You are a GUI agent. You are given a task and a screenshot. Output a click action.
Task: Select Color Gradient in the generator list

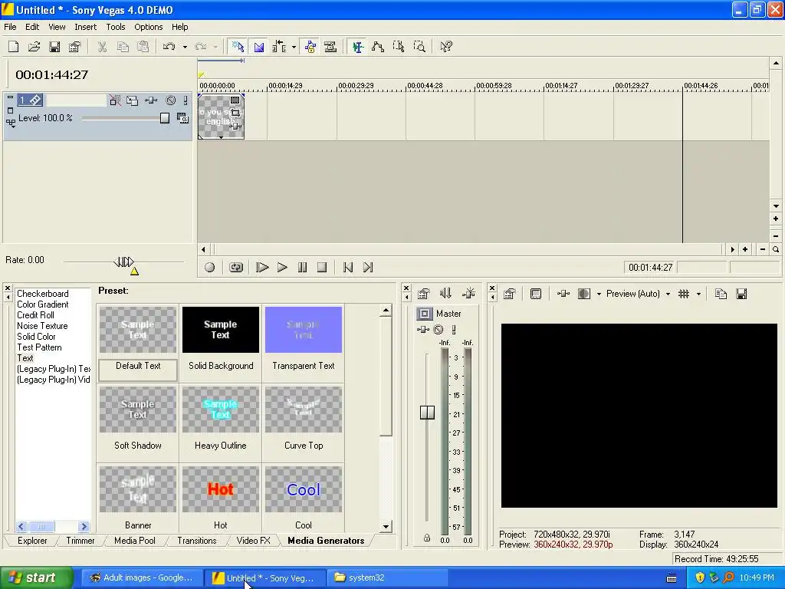click(43, 304)
